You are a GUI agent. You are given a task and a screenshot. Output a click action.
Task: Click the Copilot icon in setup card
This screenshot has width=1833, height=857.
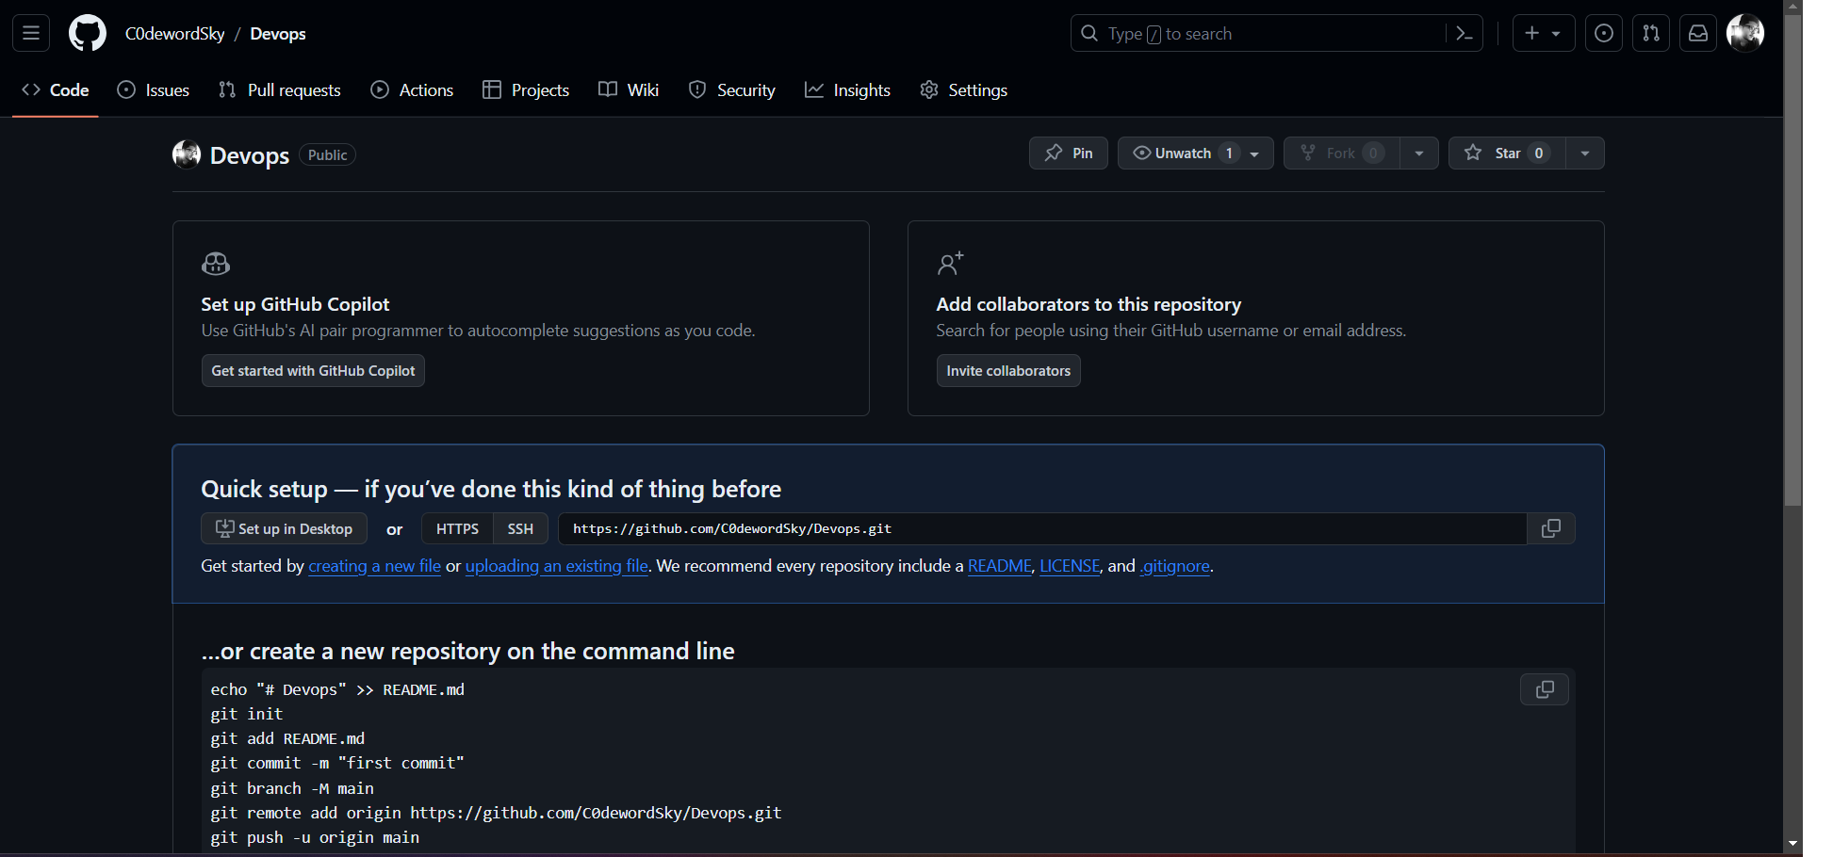pos(216,264)
